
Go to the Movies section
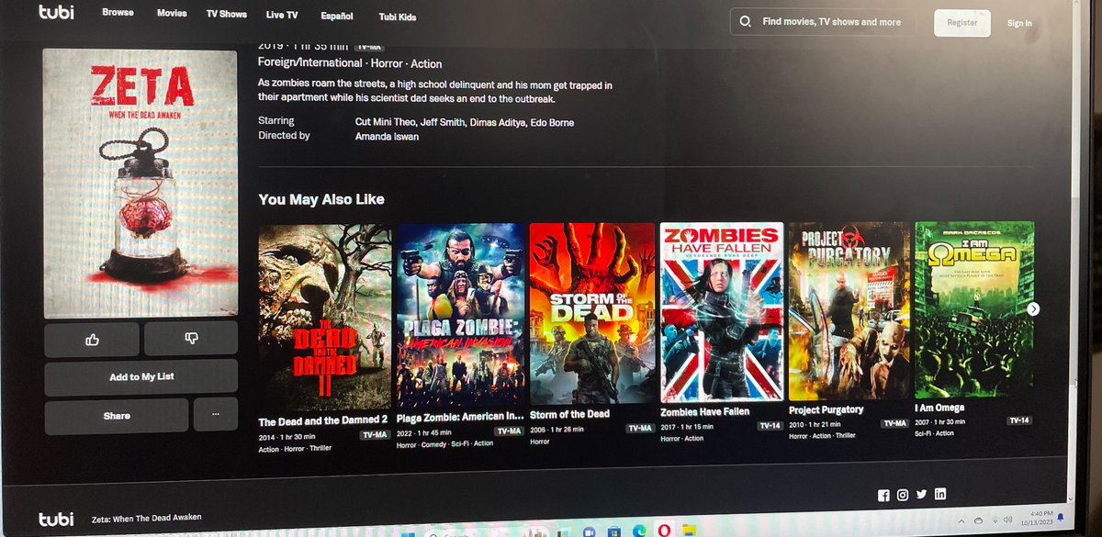click(x=172, y=14)
